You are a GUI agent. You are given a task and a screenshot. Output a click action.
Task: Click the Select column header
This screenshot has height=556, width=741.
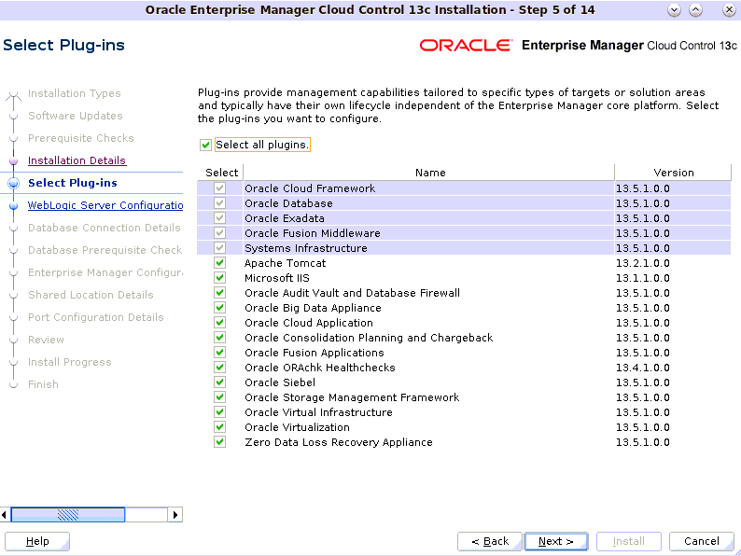coord(221,173)
